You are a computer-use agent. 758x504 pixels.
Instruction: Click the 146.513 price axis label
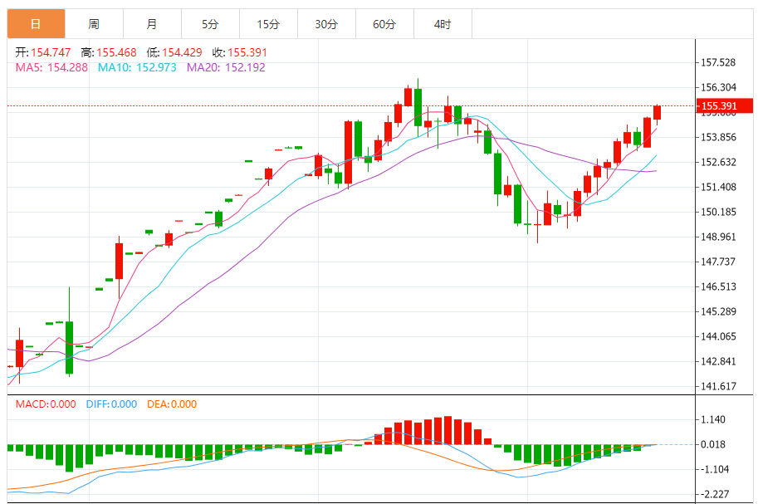point(718,286)
